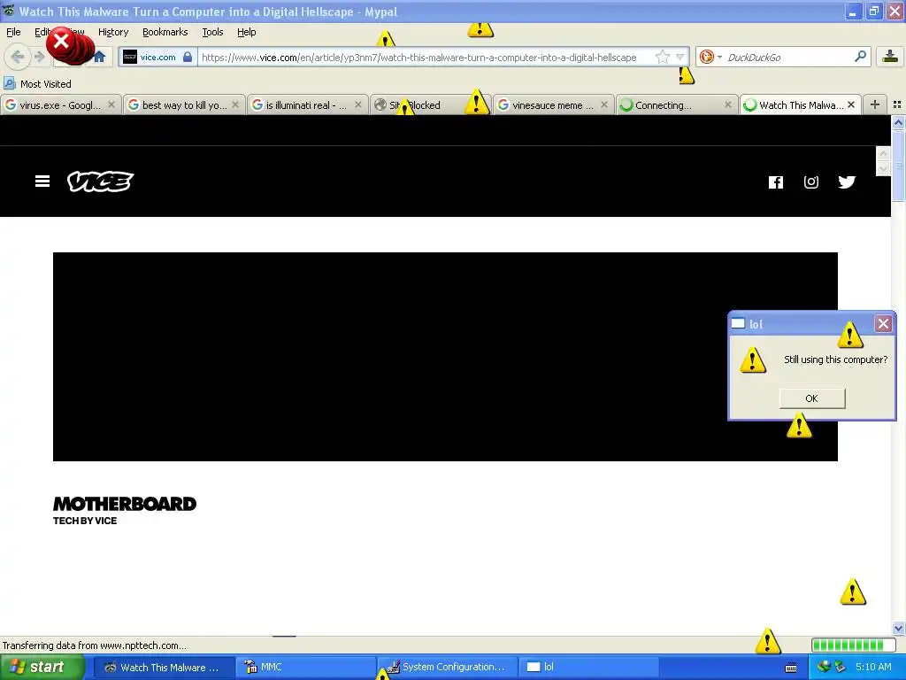Click the scrollbar down arrow
The height and width of the screenshot is (680, 906).
pos(898,628)
